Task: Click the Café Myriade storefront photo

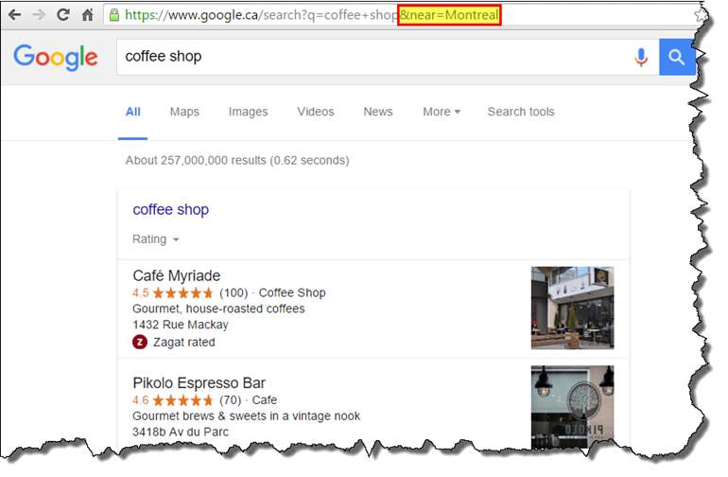Action: pyautogui.click(x=572, y=308)
